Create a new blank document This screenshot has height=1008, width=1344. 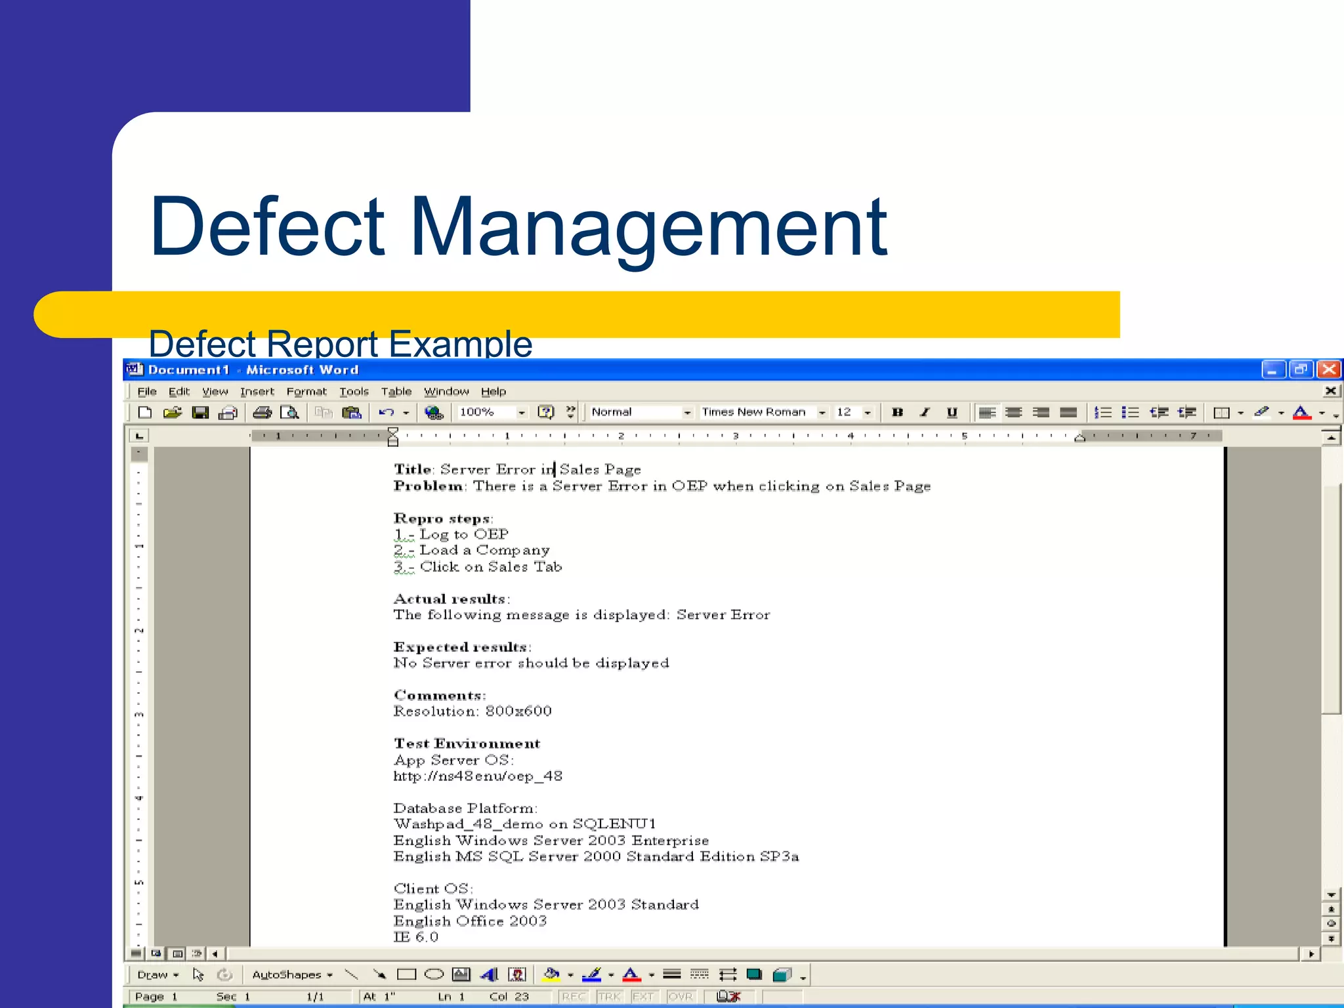click(145, 412)
